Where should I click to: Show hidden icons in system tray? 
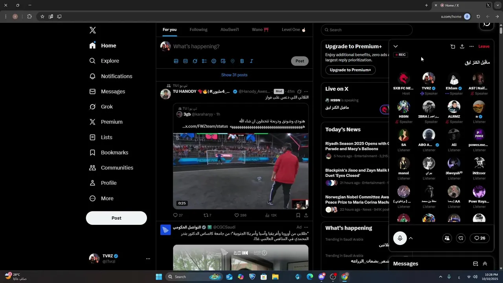[x=441, y=277]
